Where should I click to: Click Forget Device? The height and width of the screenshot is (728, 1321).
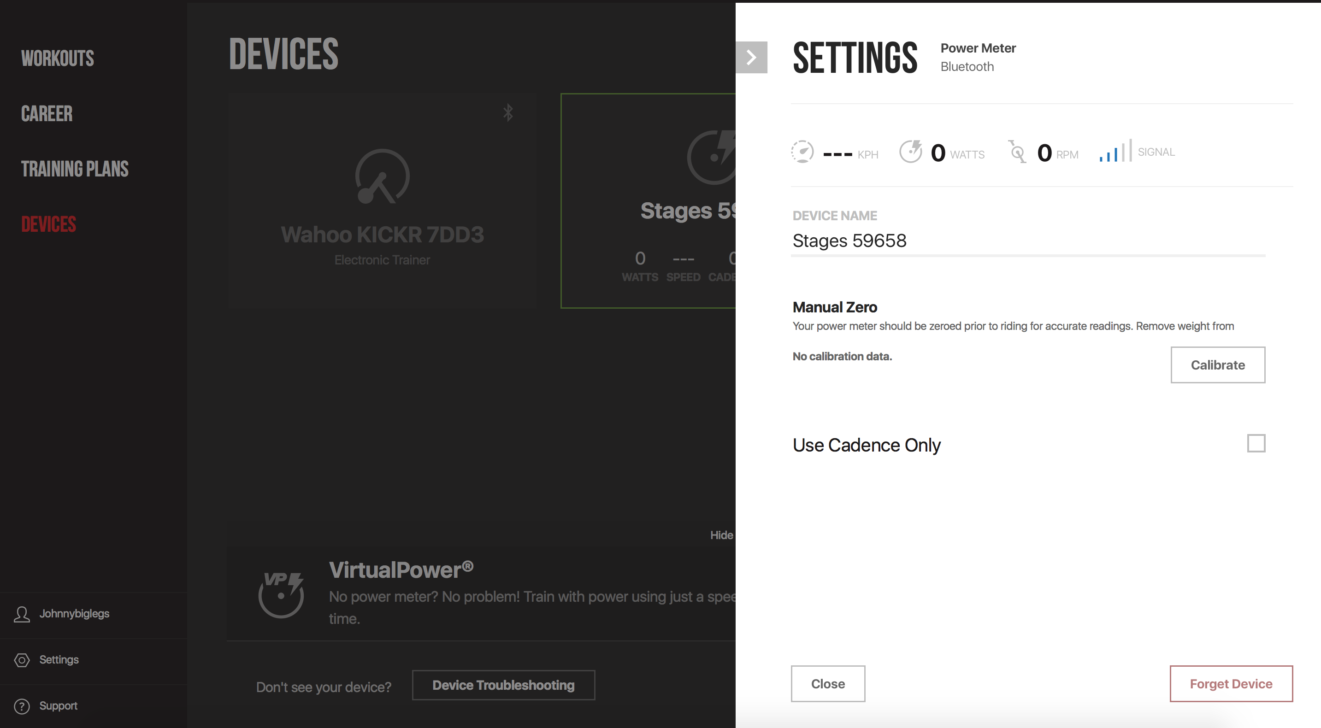pyautogui.click(x=1231, y=684)
